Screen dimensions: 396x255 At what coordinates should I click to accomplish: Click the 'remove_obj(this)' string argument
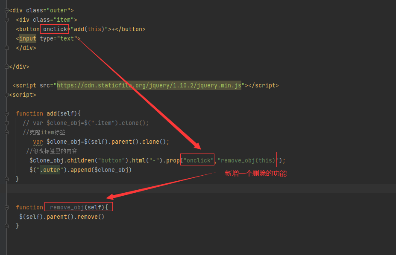248,160
